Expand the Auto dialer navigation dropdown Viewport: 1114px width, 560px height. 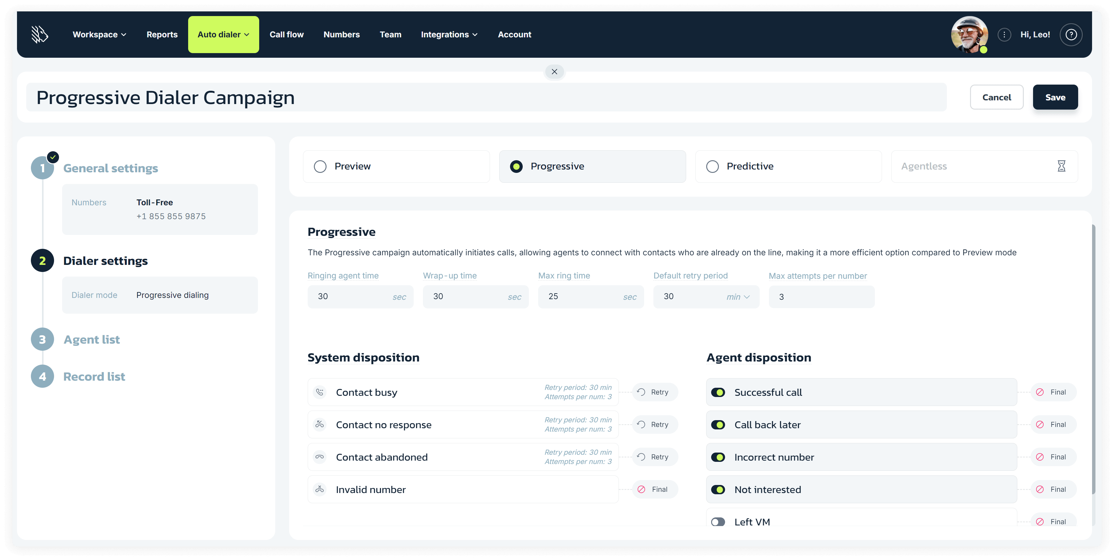coord(224,34)
